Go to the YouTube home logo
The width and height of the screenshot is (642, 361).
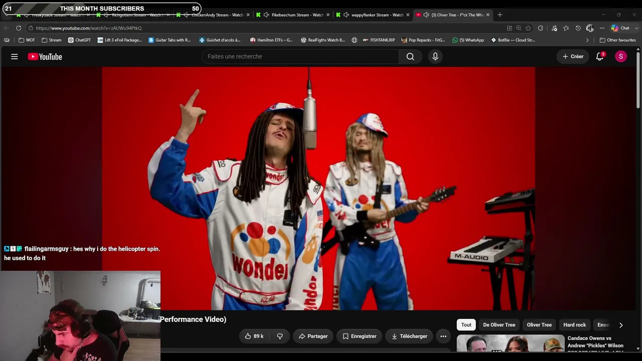coord(45,57)
